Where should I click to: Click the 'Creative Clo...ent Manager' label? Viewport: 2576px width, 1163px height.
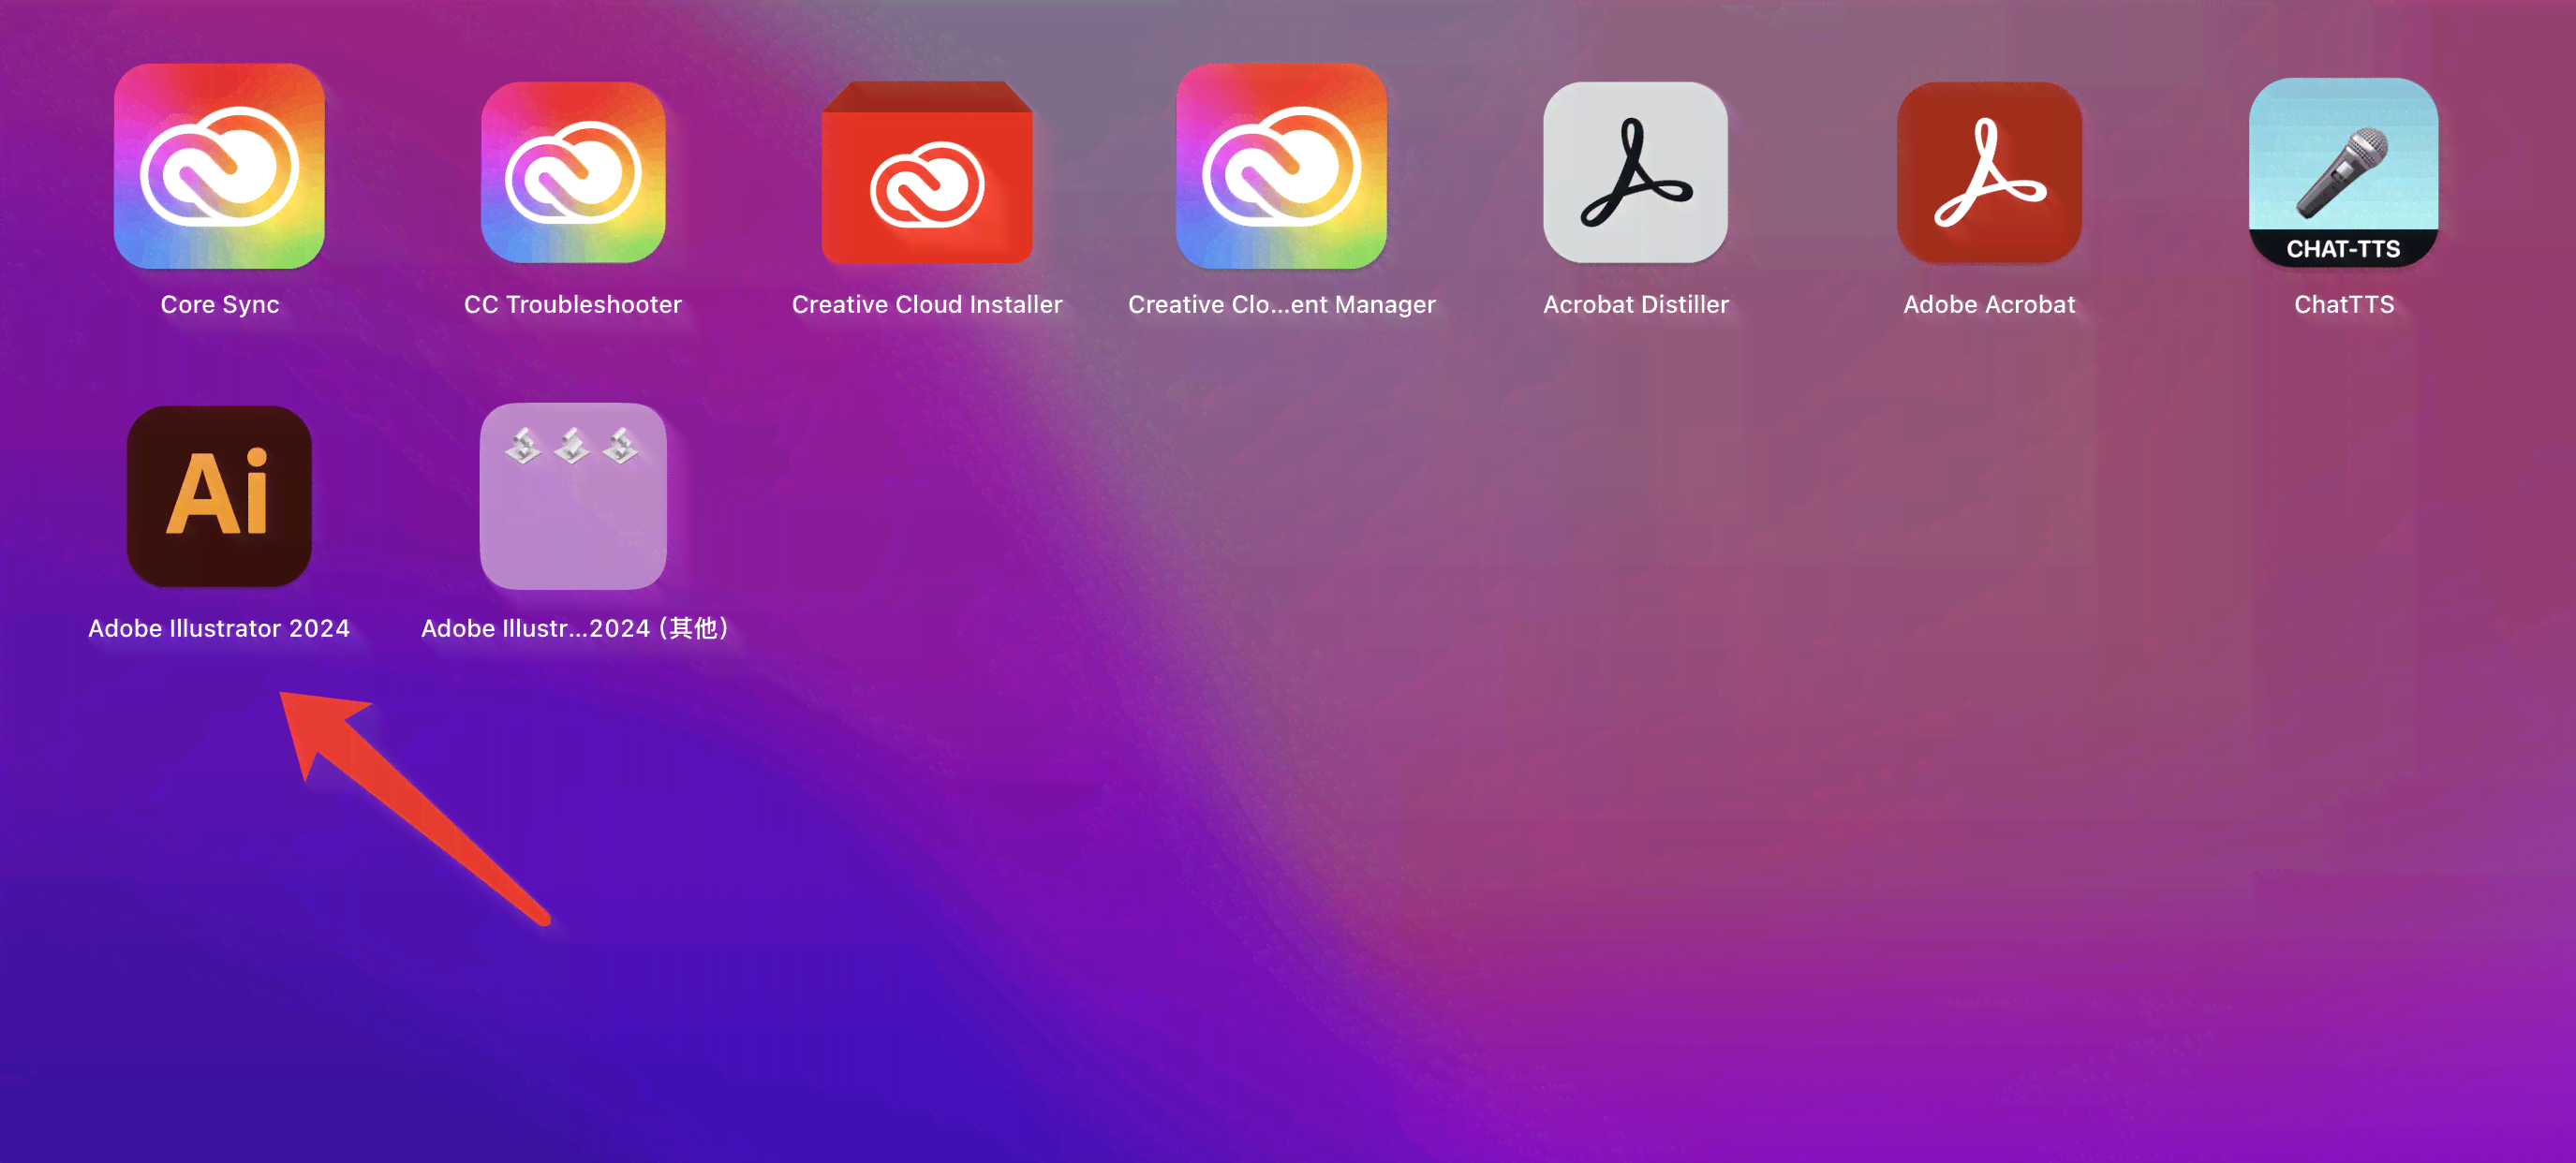click(1282, 304)
